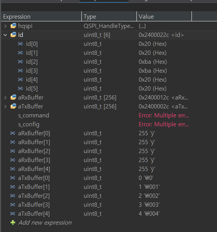Click the value of aTxBuffer[3]

(149, 205)
